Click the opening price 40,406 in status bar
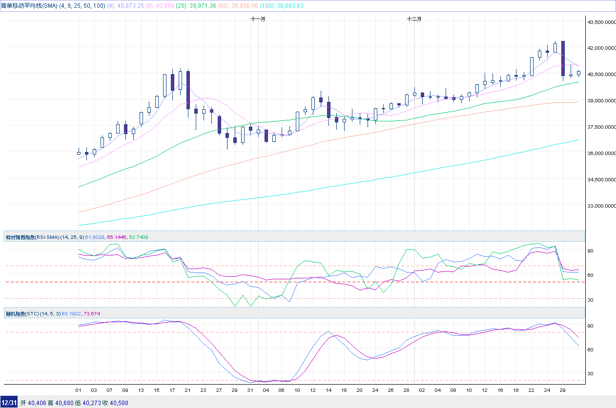This screenshot has height=408, width=616. pos(37,403)
